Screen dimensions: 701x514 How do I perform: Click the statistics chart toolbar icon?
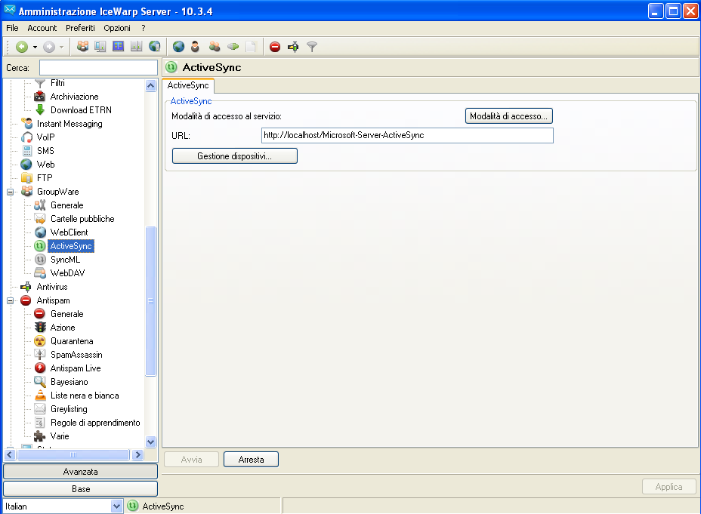(137, 47)
